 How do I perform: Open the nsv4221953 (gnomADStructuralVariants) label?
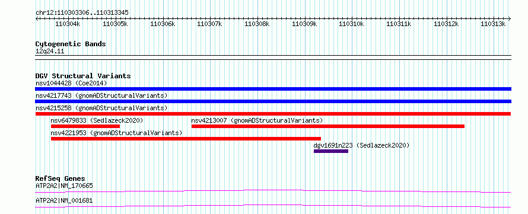[116, 133]
